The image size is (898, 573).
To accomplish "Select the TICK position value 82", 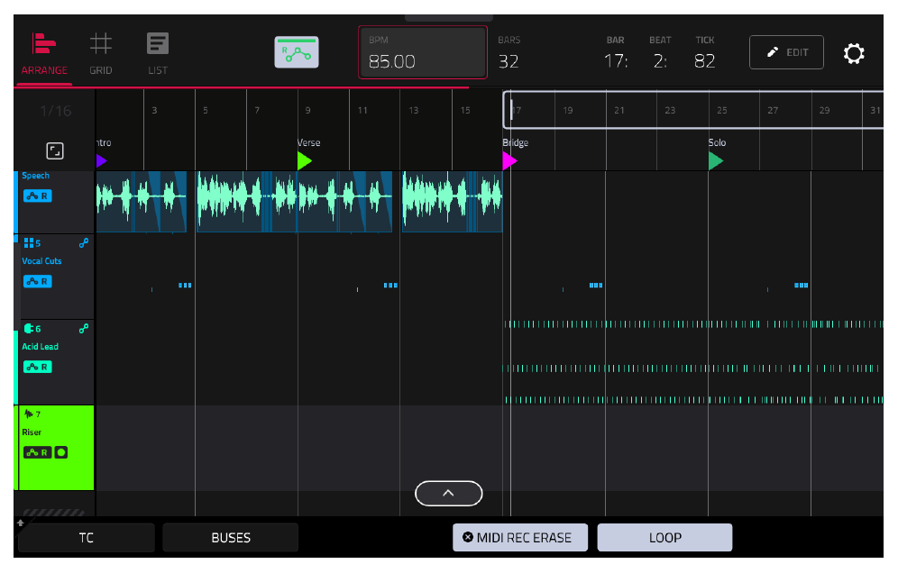I will click(704, 61).
